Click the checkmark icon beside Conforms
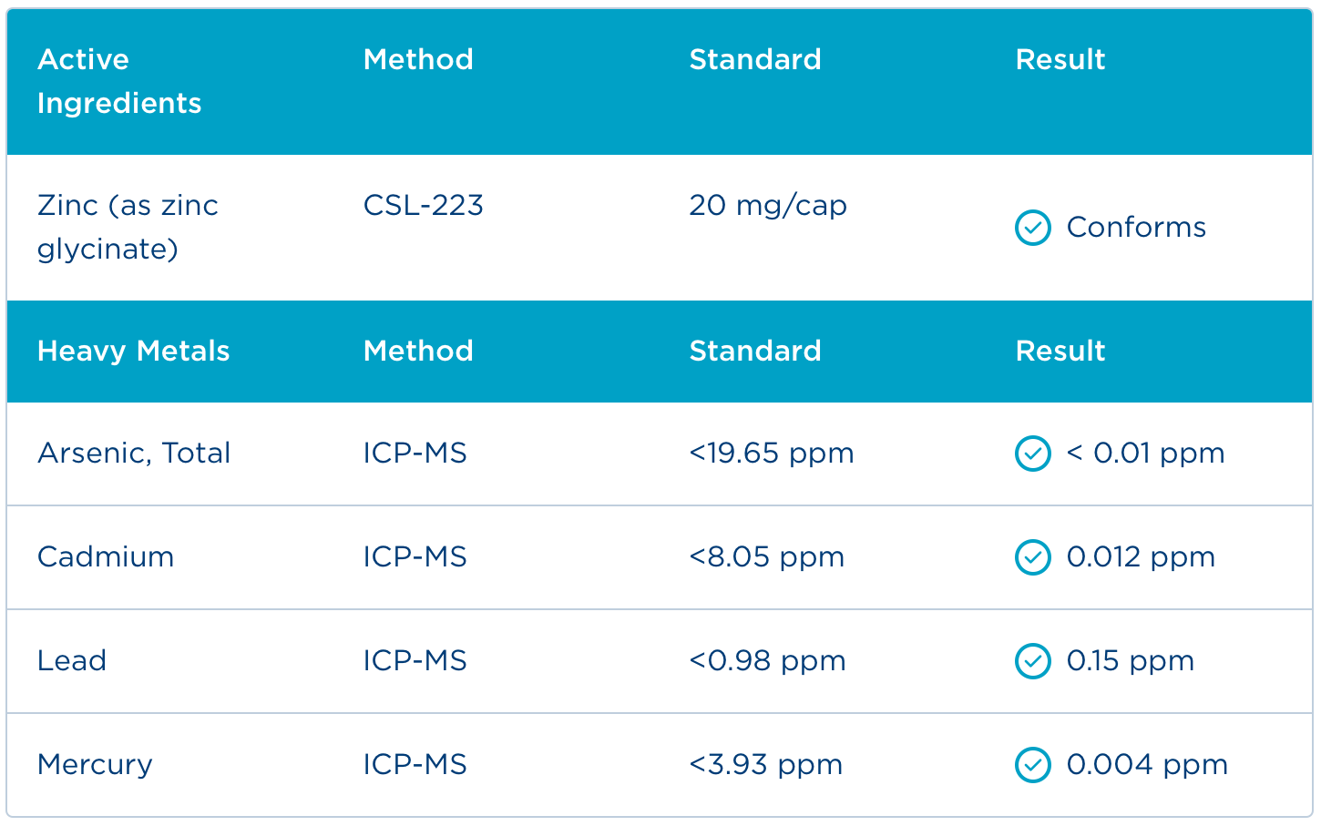The height and width of the screenshot is (826, 1321). coord(1032,228)
